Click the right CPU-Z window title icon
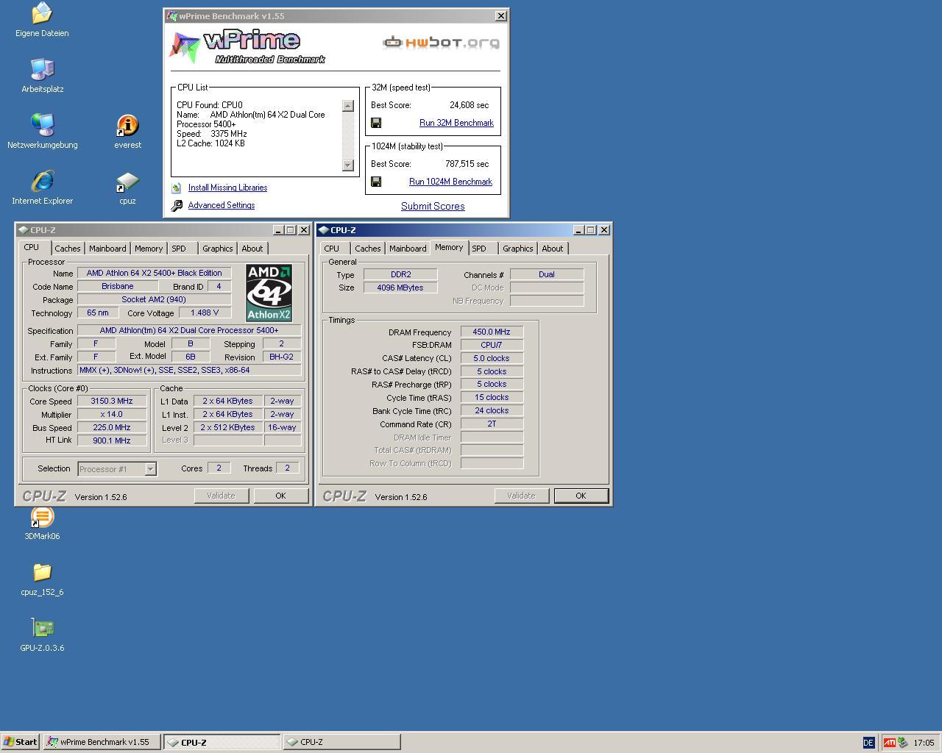The height and width of the screenshot is (753, 942). (x=323, y=230)
